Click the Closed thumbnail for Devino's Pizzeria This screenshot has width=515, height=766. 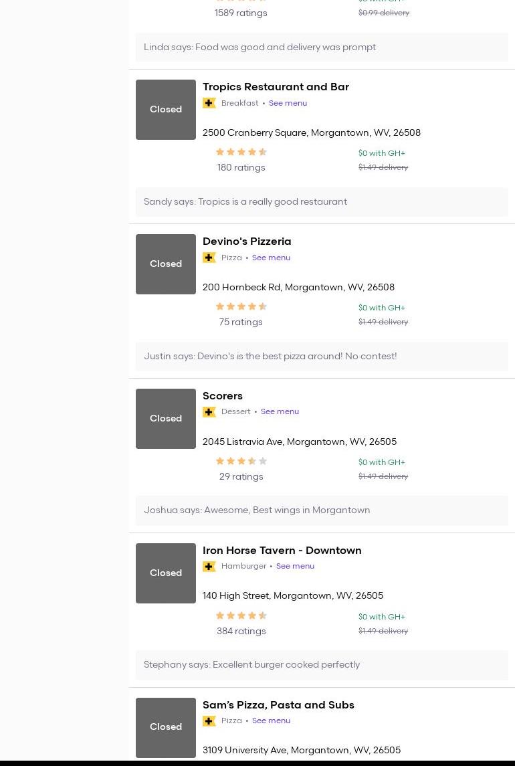tap(166, 264)
